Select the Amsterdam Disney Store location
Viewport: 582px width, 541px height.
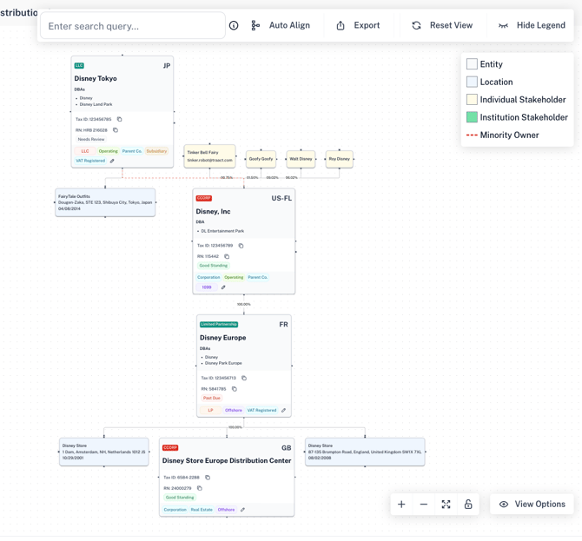pyautogui.click(x=104, y=452)
